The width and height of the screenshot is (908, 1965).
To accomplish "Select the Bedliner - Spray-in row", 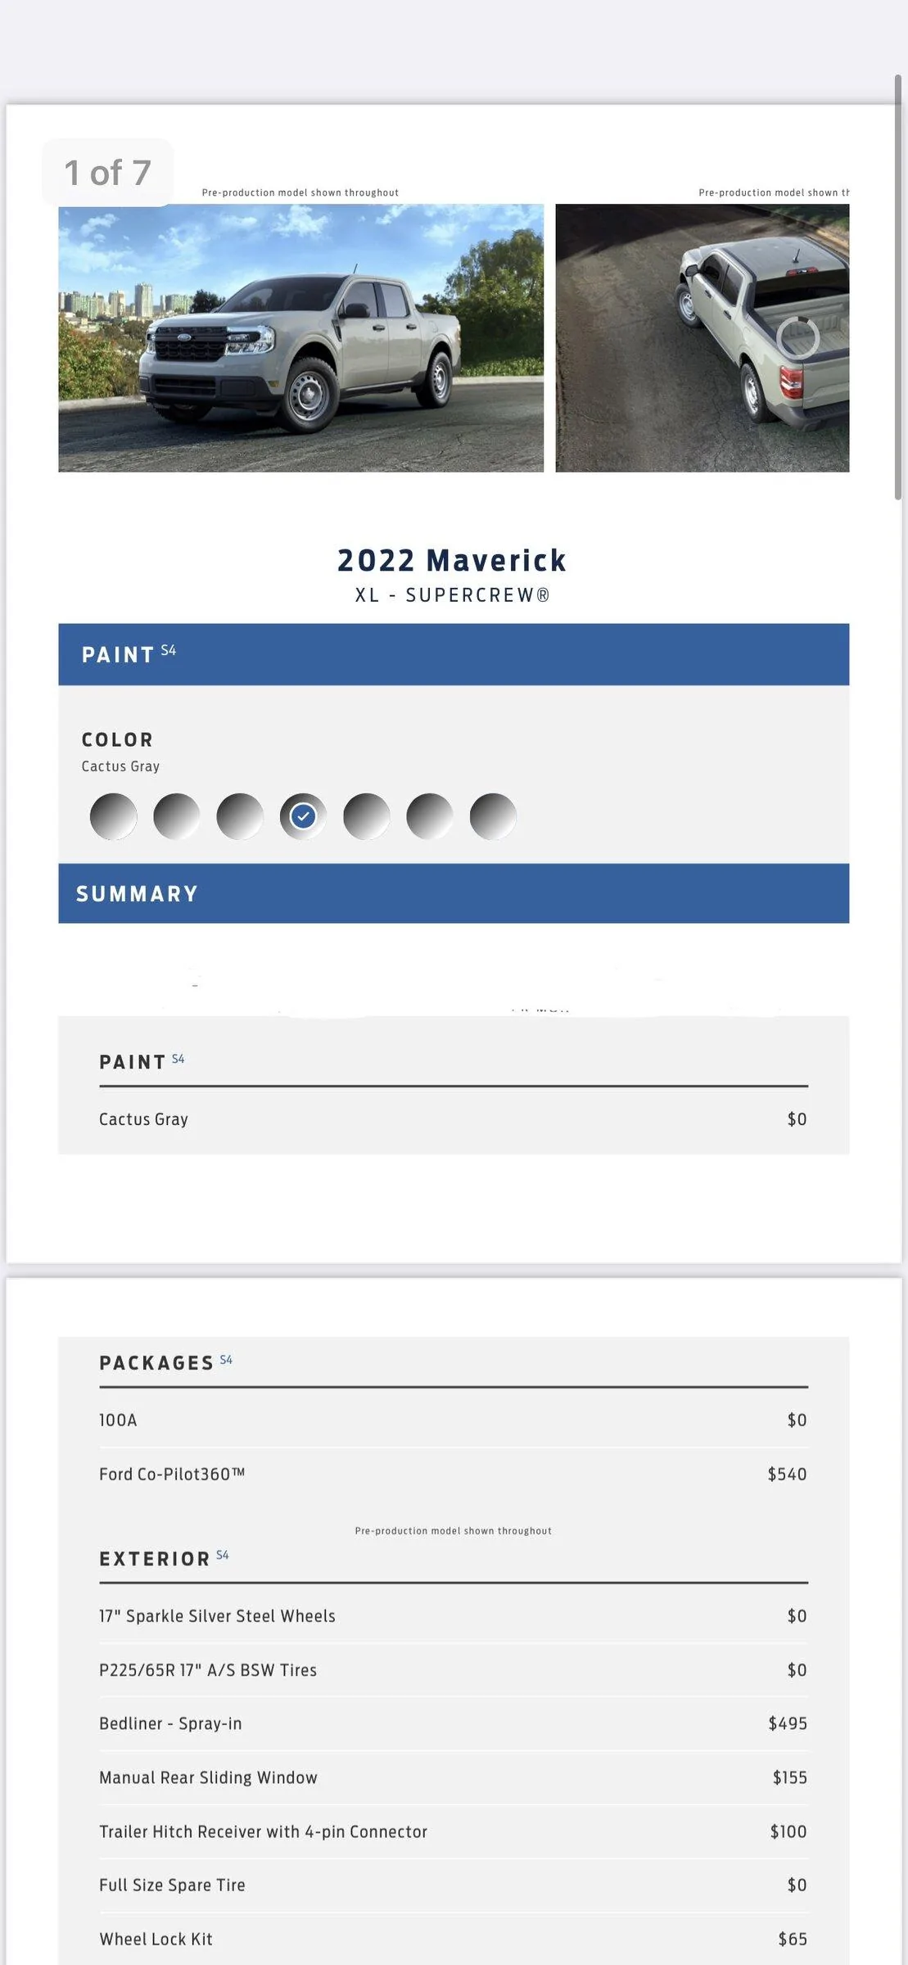I will tap(454, 1723).
